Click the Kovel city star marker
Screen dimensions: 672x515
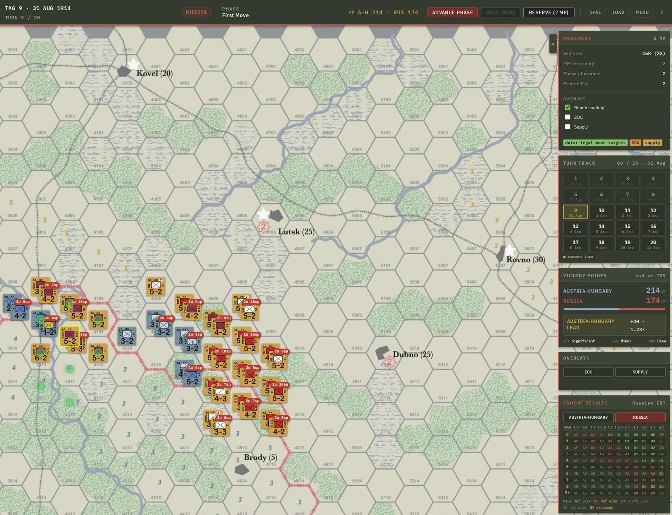pos(134,64)
